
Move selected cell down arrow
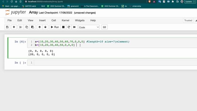tap(45, 27)
